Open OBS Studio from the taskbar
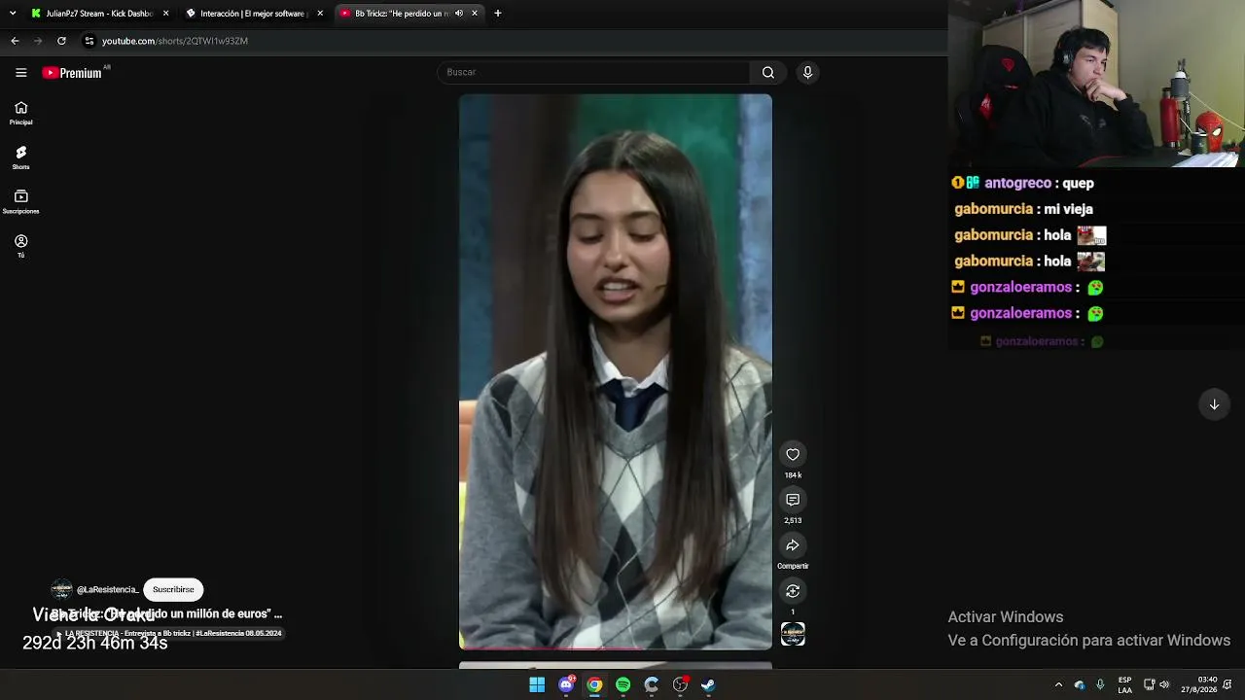 tap(680, 684)
